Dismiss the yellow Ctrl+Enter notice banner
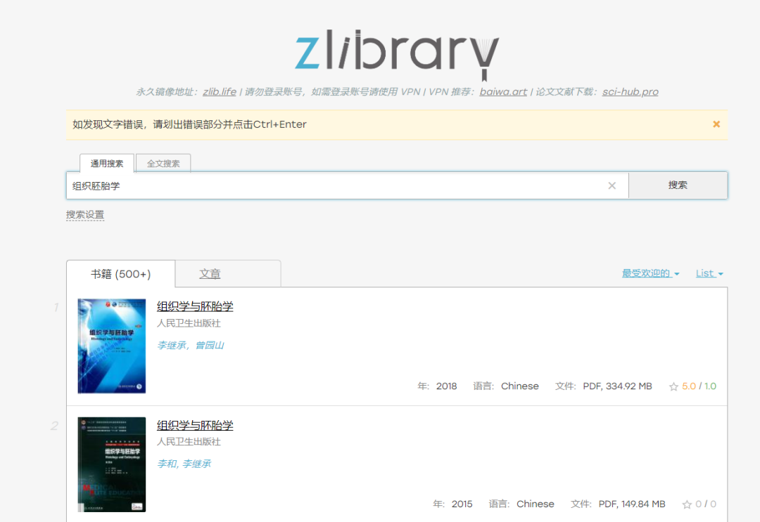The image size is (760, 522). 716,124
